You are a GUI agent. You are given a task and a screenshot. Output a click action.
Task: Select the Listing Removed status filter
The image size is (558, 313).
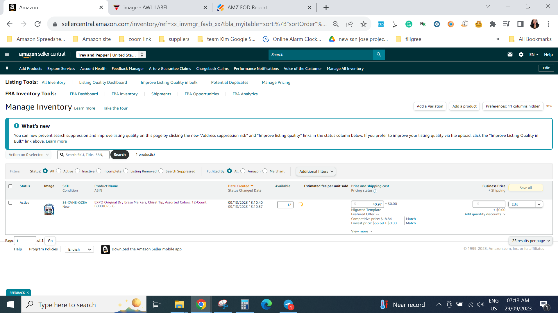coord(126,171)
